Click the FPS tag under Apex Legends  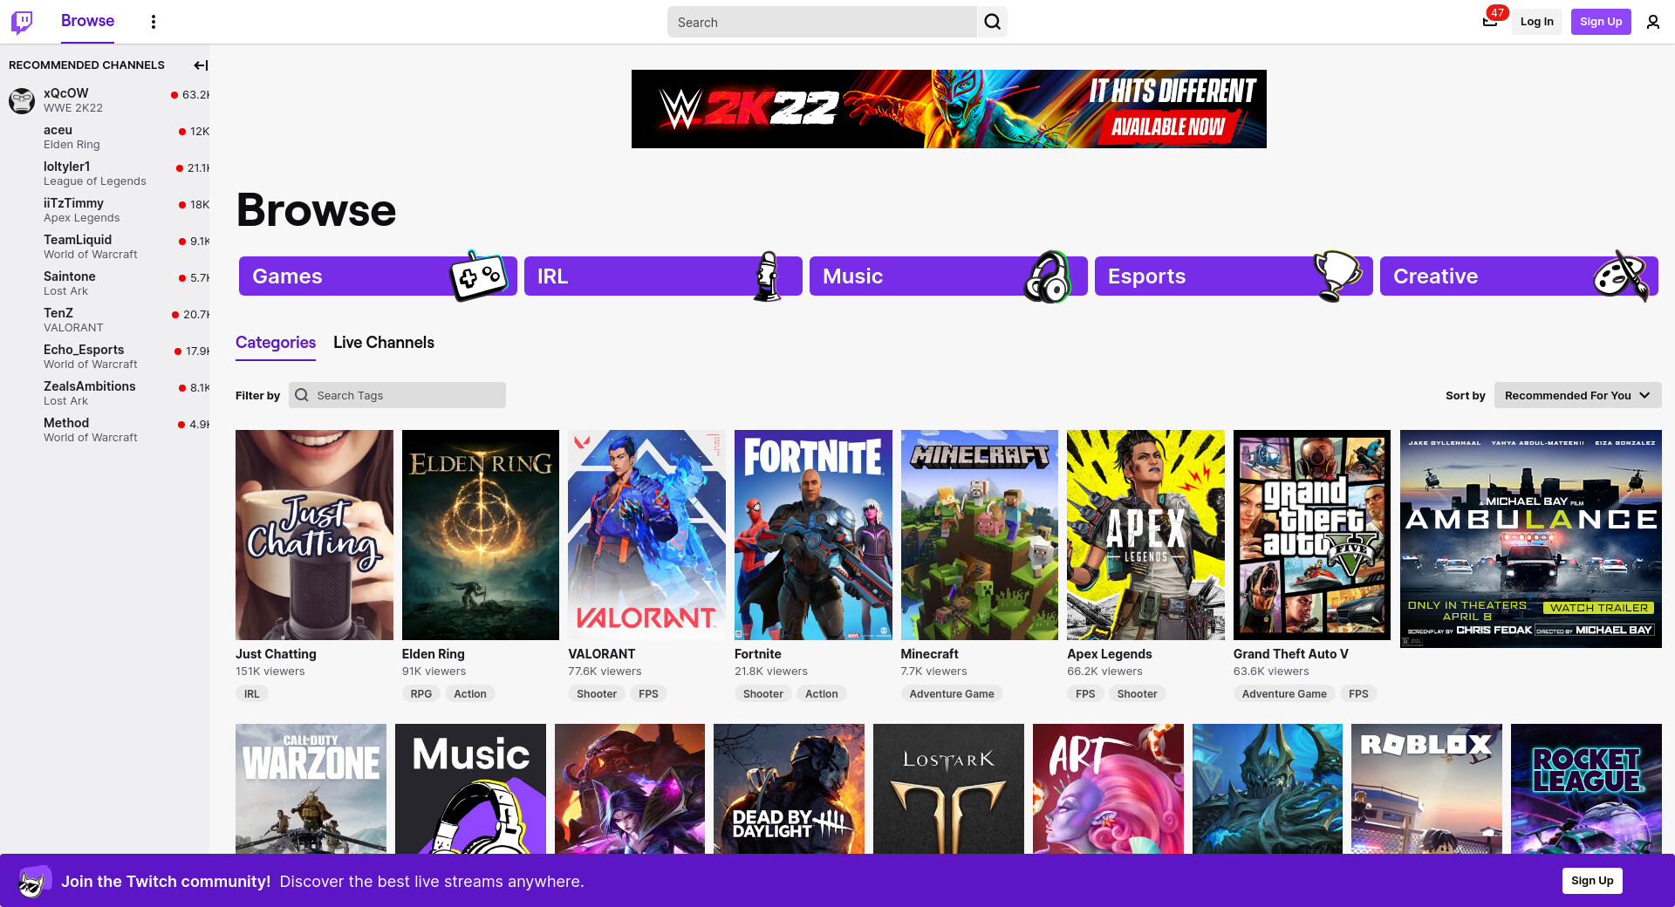(1085, 694)
